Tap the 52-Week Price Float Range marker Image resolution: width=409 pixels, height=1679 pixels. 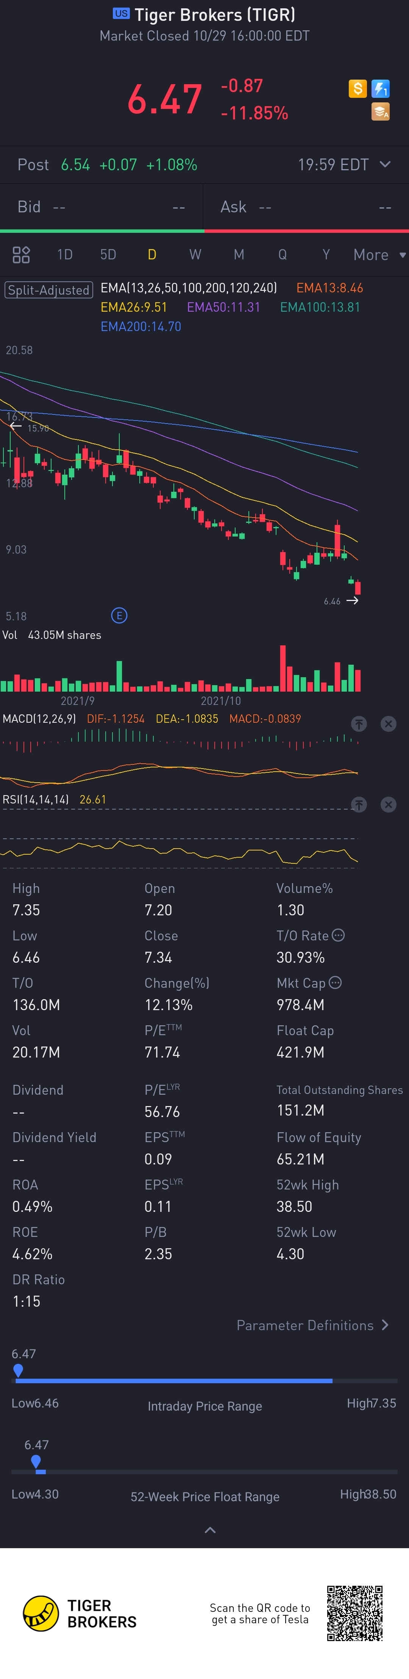pos(36,1462)
